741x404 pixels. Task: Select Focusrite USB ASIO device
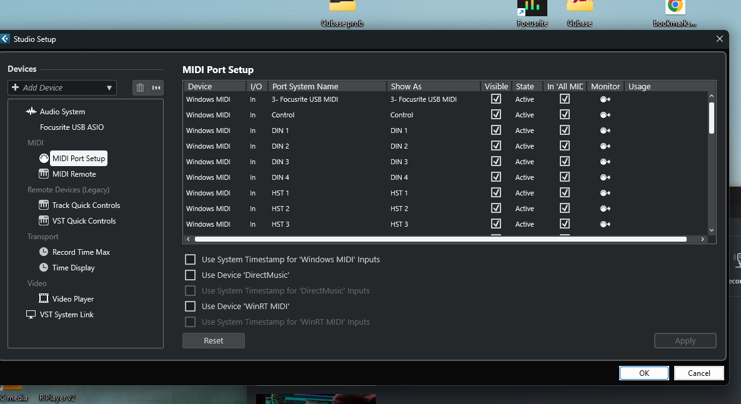(72, 127)
